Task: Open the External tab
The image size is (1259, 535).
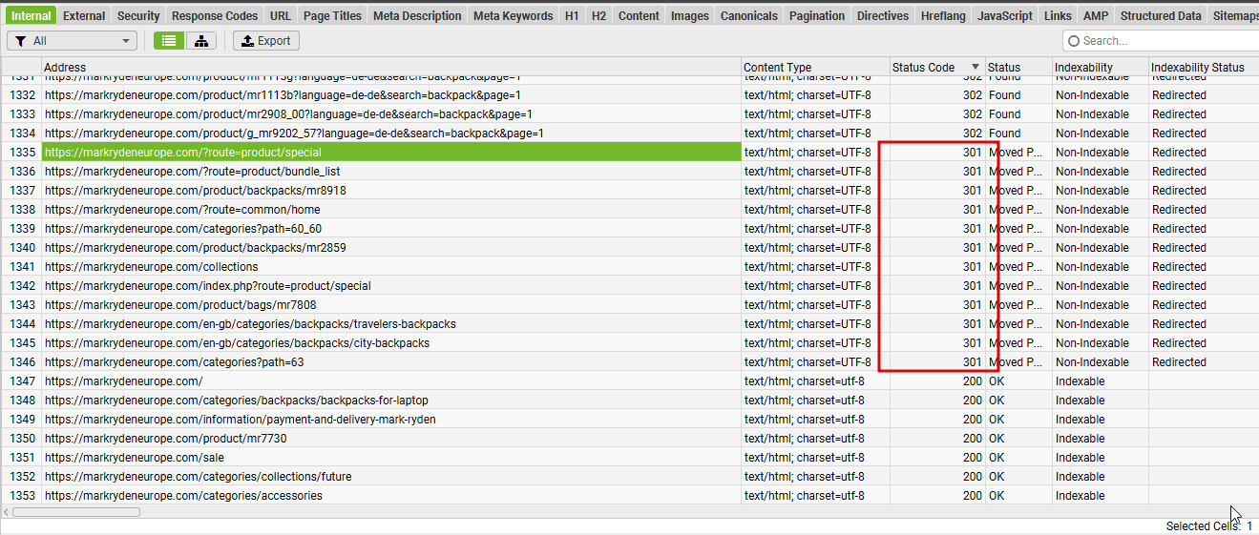Action: coord(84,15)
